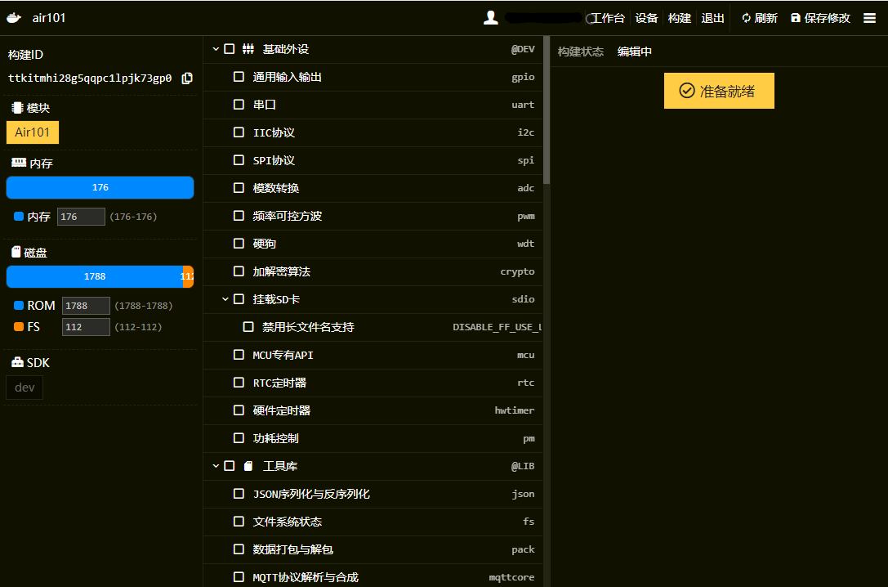This screenshot has height=587, width=888.
Task: Select the Air101 module button
Action: click(x=33, y=132)
